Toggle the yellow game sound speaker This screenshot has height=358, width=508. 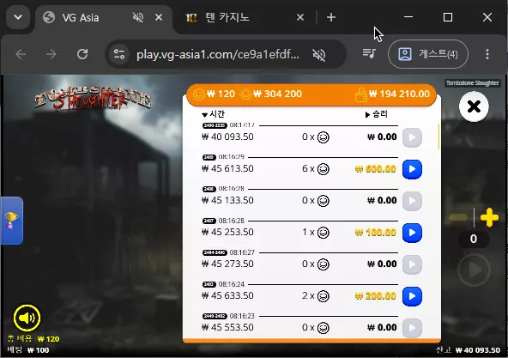click(x=27, y=318)
